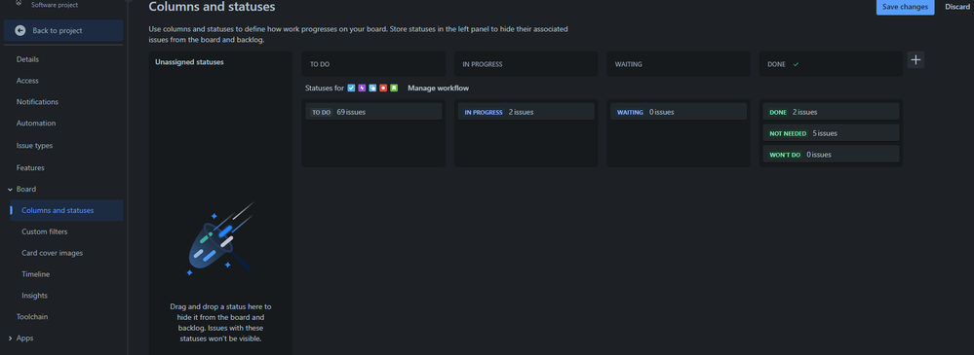Click the 'Drag and drop a status here' hint text
This screenshot has width=974, height=355.
click(x=220, y=323)
